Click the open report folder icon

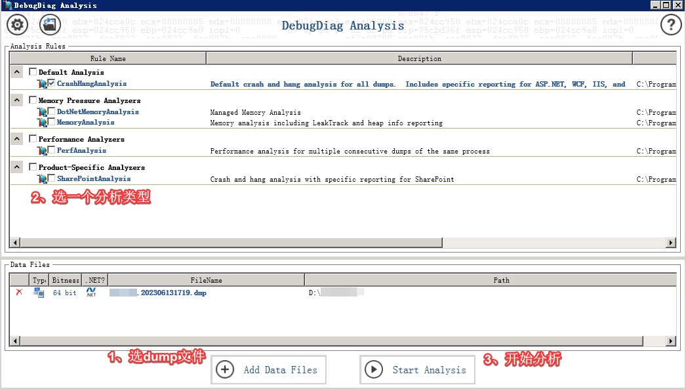click(x=50, y=24)
